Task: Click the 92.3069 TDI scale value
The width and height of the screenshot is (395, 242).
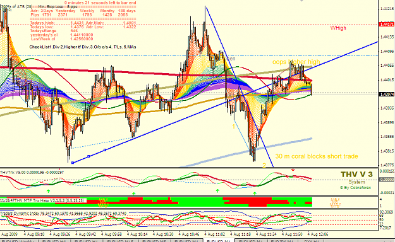Action: 386,212
